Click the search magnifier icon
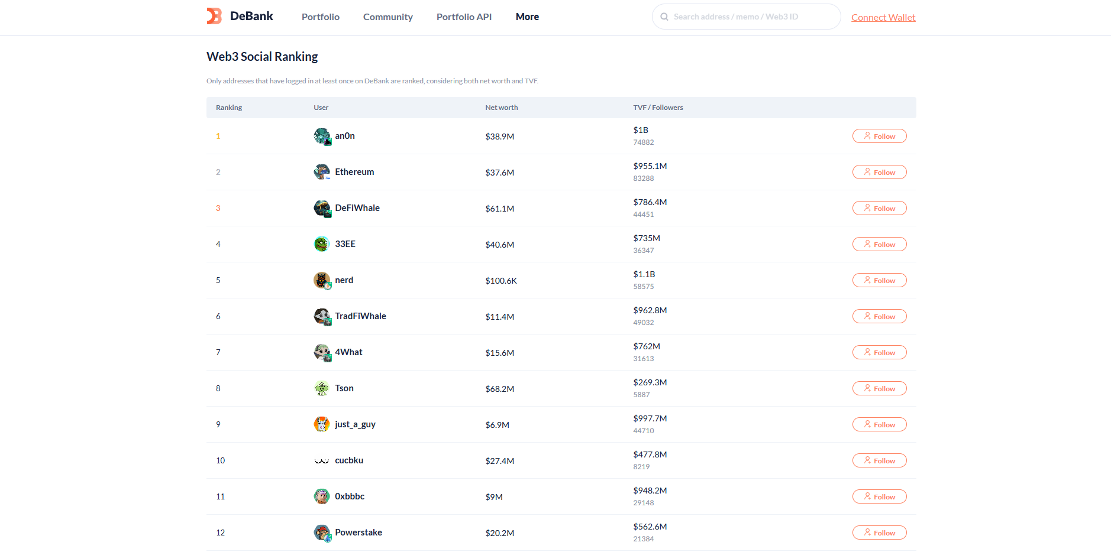 [664, 17]
